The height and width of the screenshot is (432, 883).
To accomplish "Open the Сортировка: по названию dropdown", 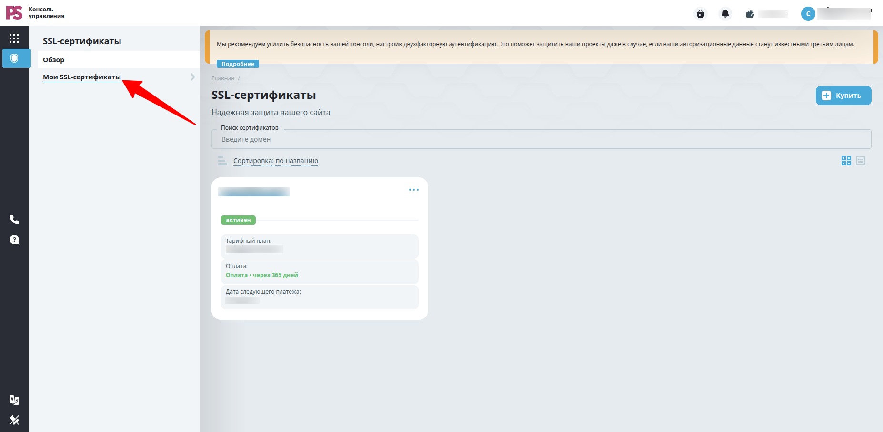I will [x=276, y=161].
